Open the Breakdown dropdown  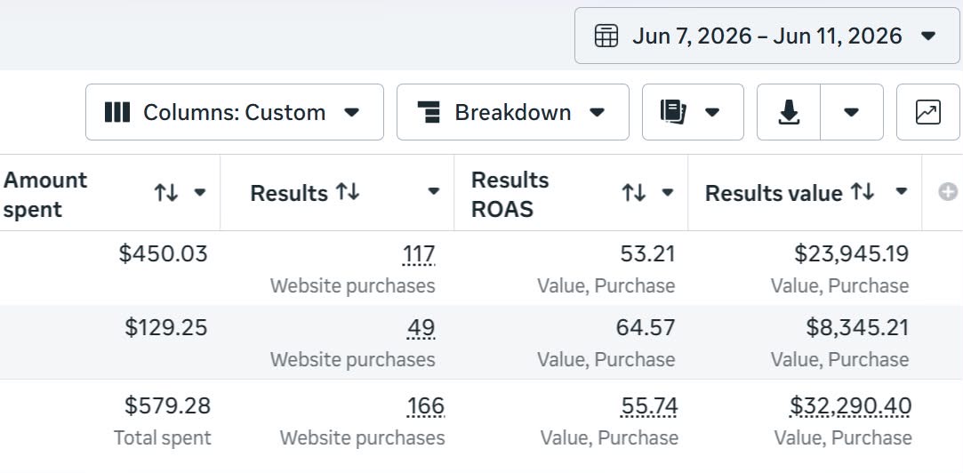[x=513, y=112]
